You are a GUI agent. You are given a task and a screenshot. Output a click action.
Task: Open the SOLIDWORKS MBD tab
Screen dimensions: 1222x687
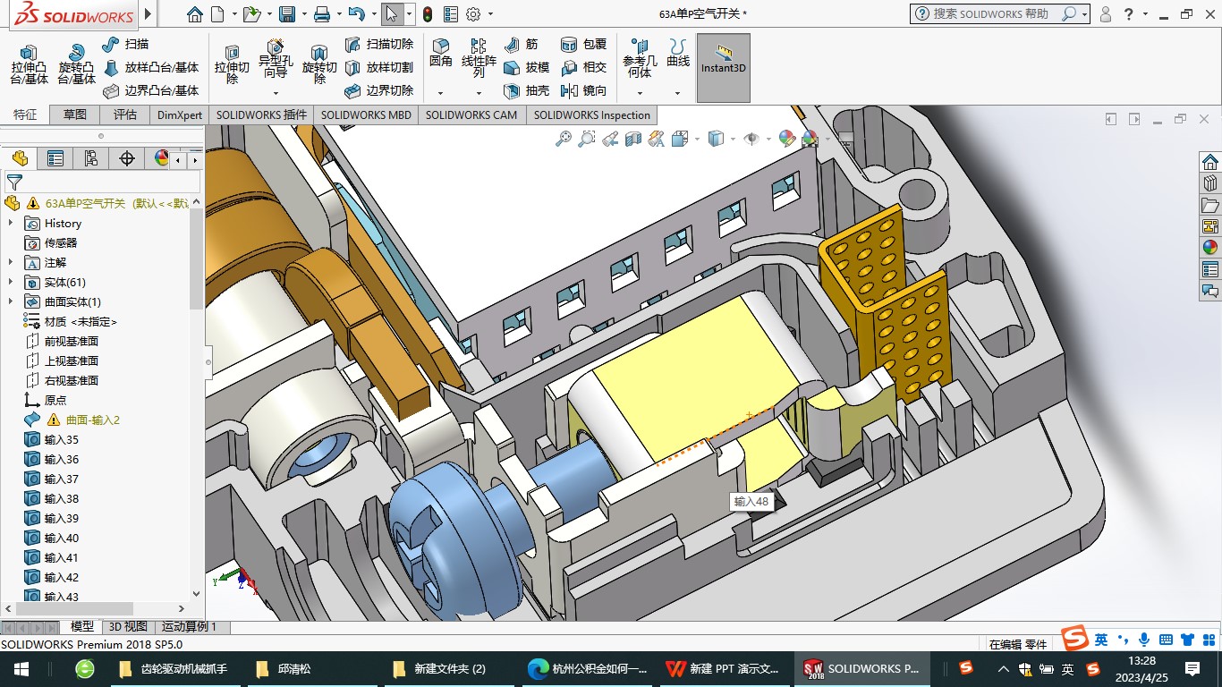pos(366,114)
